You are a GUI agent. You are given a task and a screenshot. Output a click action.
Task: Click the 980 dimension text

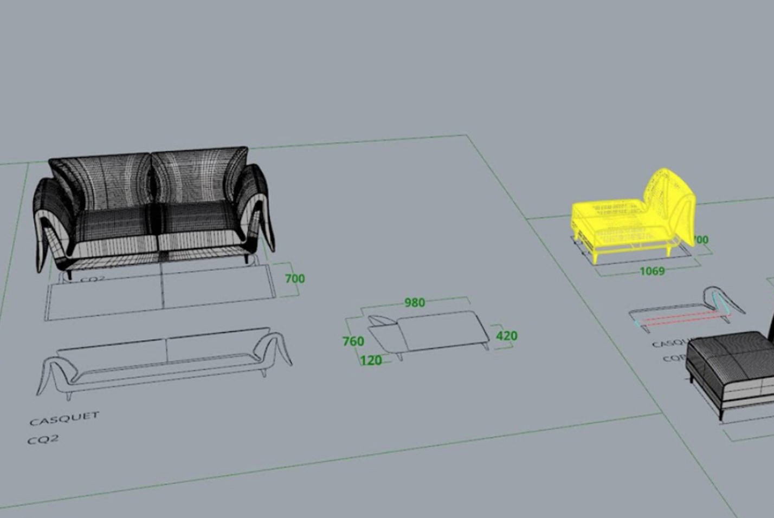[415, 302]
